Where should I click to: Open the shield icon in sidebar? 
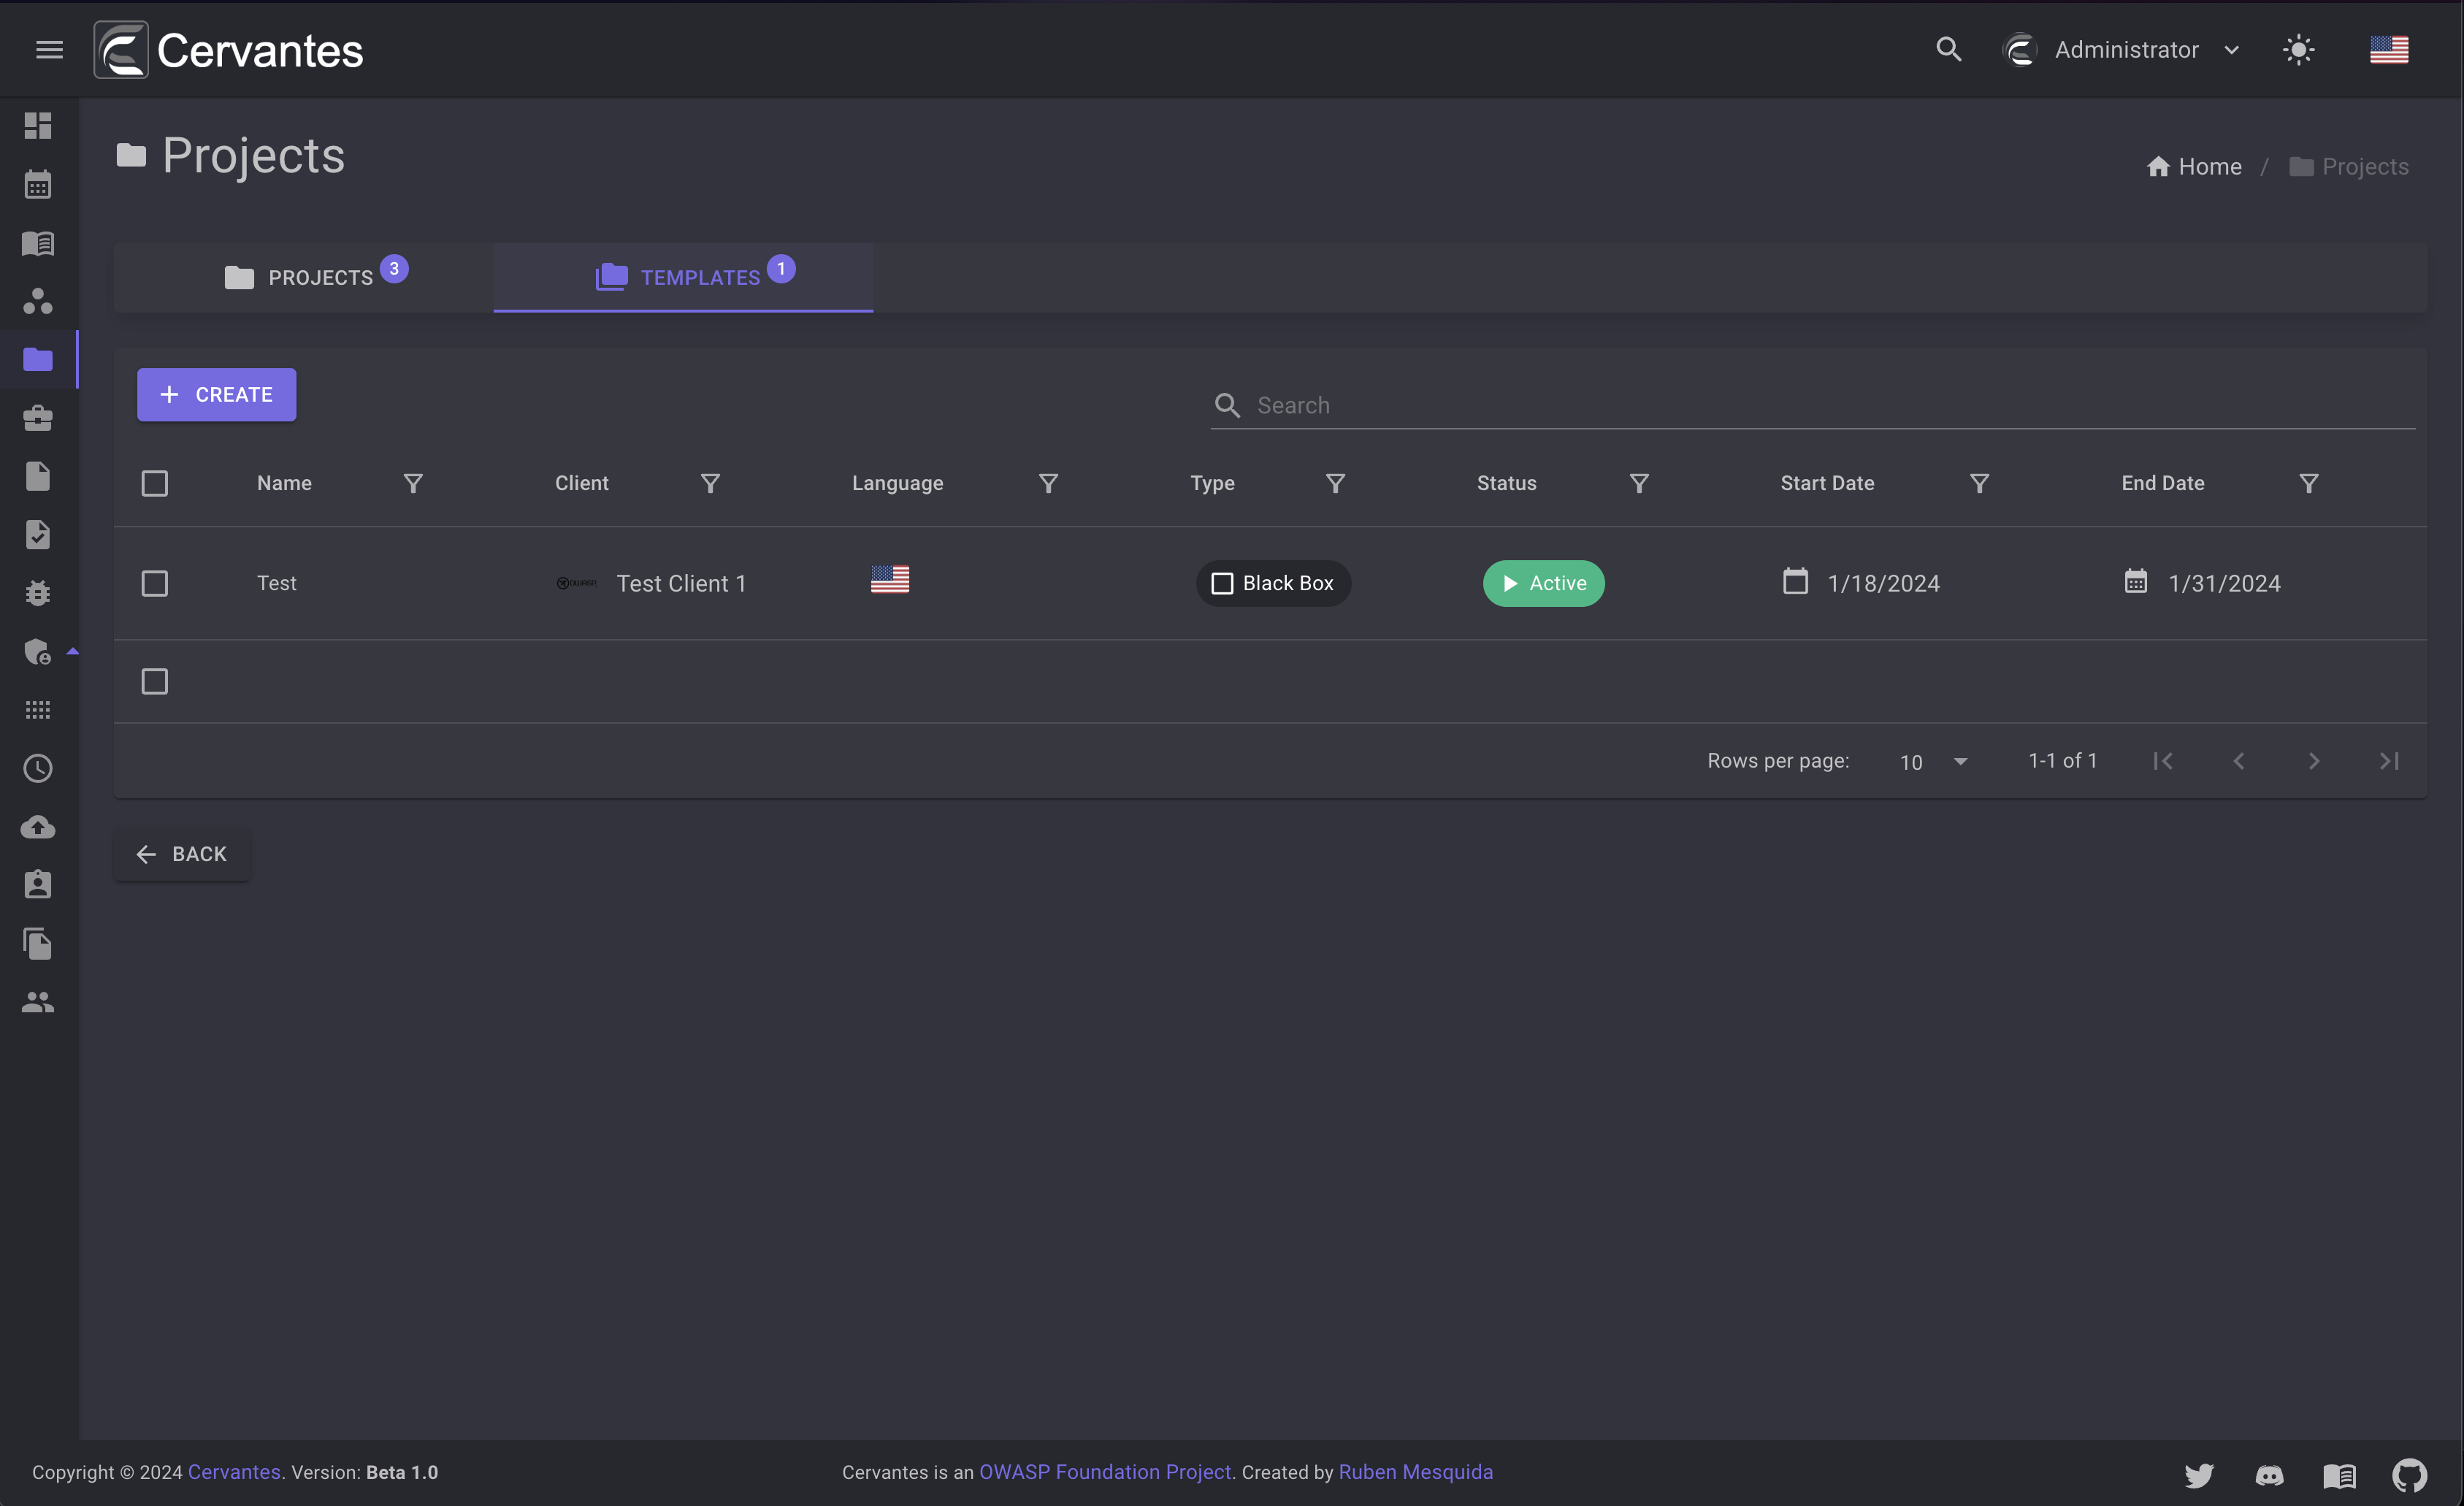[x=38, y=652]
